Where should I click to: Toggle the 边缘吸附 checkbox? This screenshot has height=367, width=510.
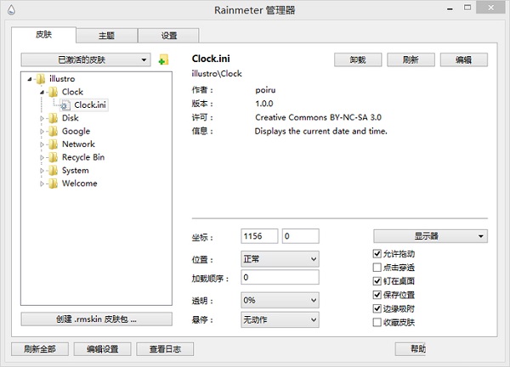(x=377, y=308)
